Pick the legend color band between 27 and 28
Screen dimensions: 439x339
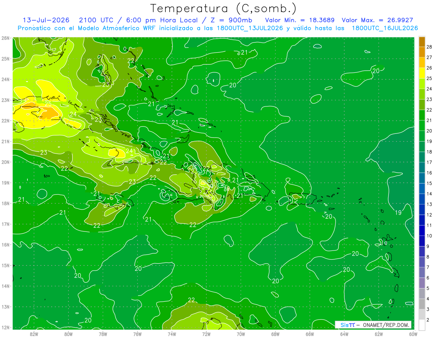pyautogui.click(x=422, y=52)
